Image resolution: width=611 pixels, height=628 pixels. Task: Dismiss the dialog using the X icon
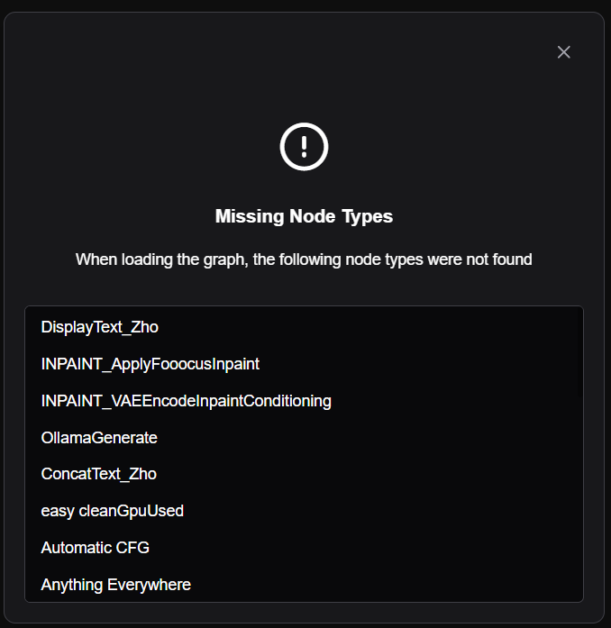(564, 52)
